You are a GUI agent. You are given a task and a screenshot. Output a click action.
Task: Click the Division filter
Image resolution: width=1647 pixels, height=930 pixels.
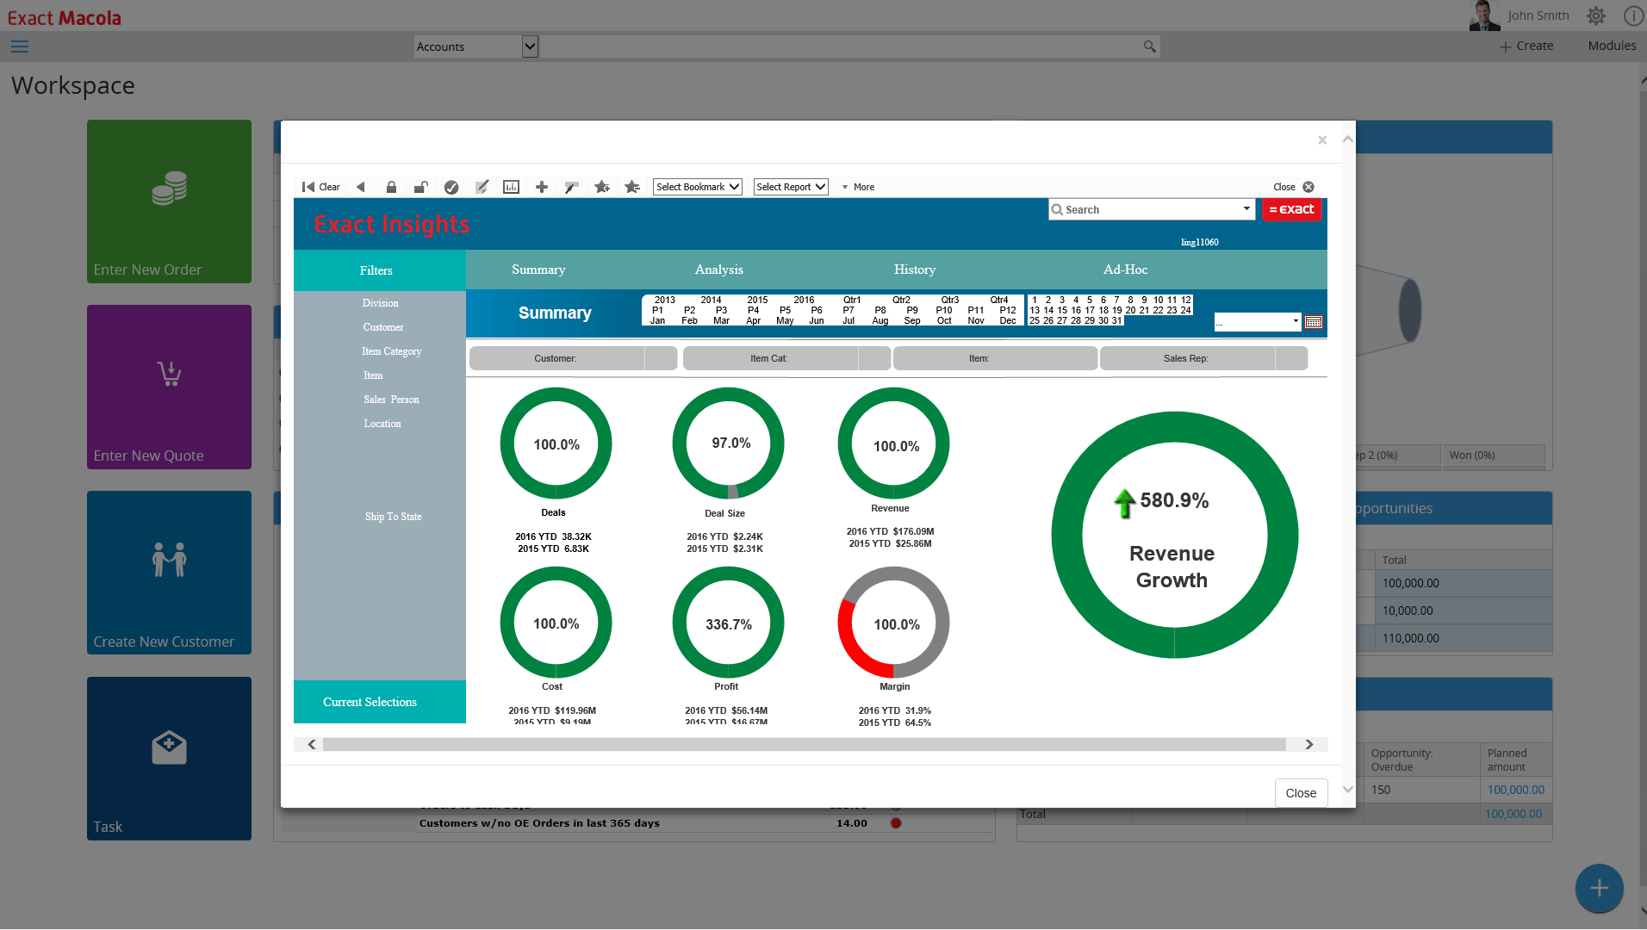(x=381, y=303)
